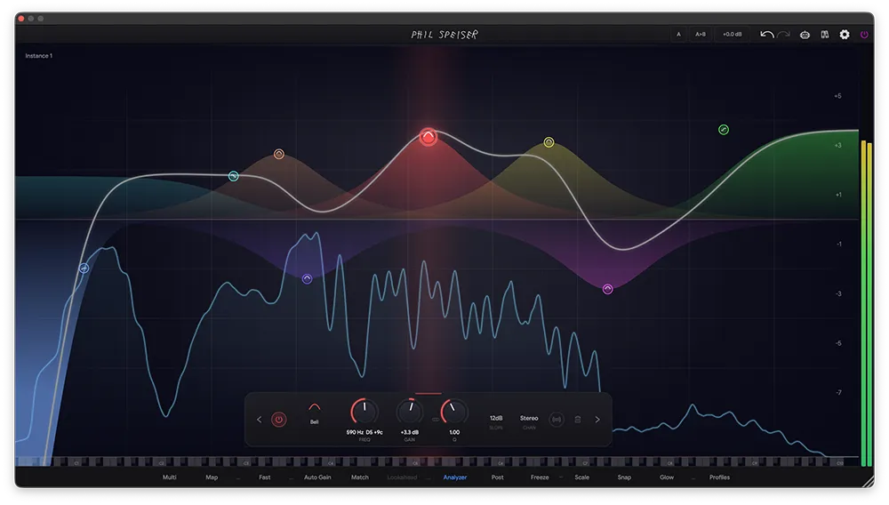
Task: Click the +0.0 dB output gain field
Action: [x=732, y=35]
